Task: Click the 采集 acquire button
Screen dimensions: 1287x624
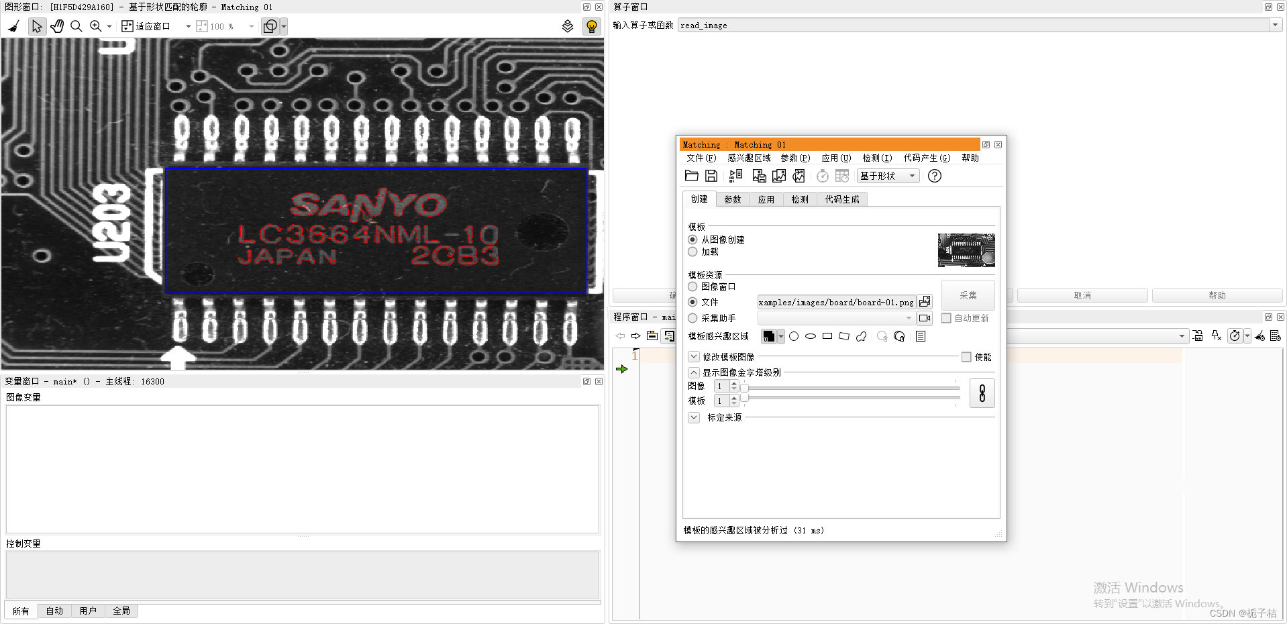Action: click(968, 295)
